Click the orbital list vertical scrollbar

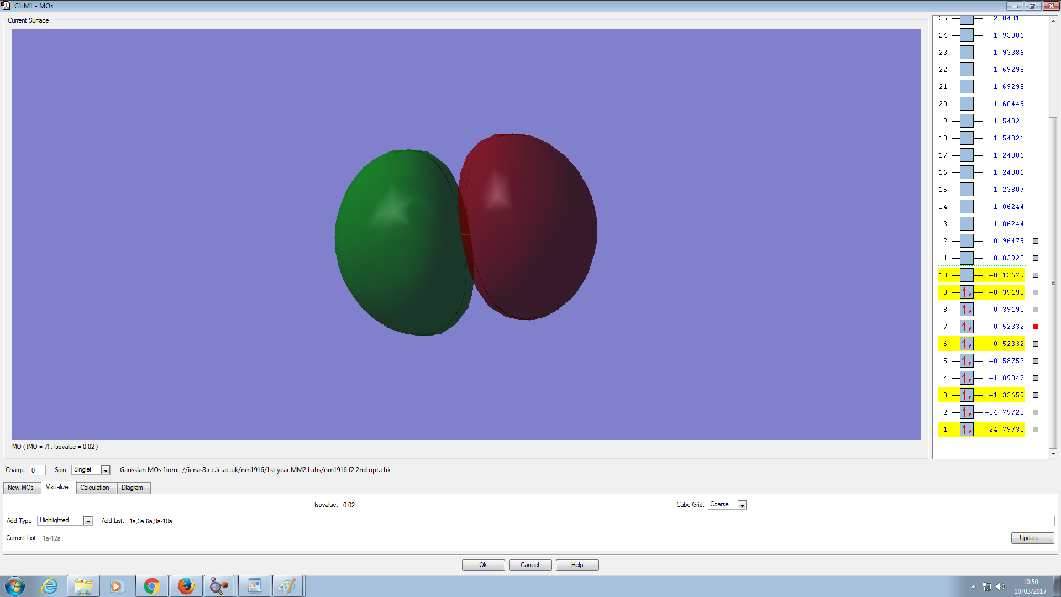(x=1053, y=282)
